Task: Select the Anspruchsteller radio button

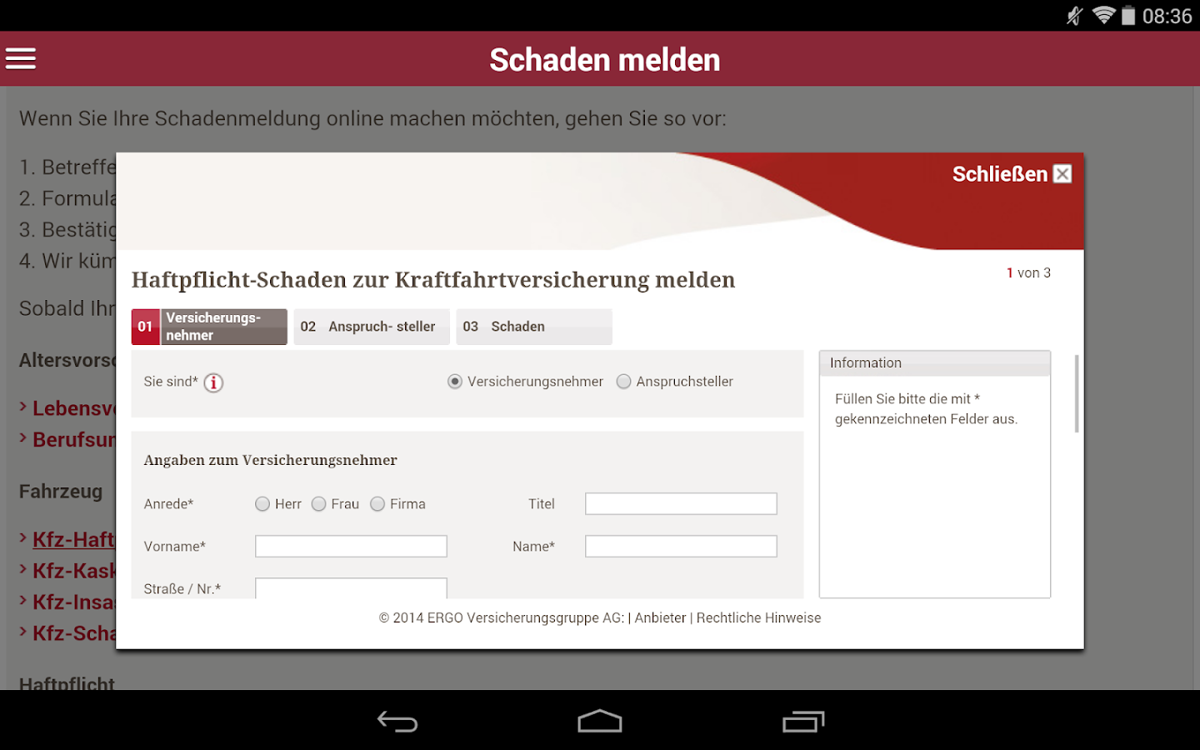Action: tap(623, 381)
